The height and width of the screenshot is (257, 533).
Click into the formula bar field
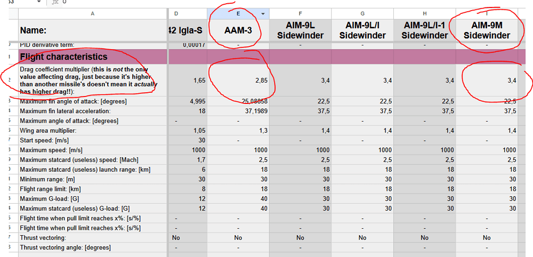pyautogui.click(x=266, y=3)
